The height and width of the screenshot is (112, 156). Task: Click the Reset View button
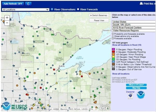(99, 21)
